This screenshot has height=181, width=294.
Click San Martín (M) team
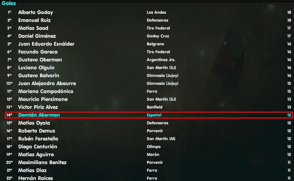point(161,139)
